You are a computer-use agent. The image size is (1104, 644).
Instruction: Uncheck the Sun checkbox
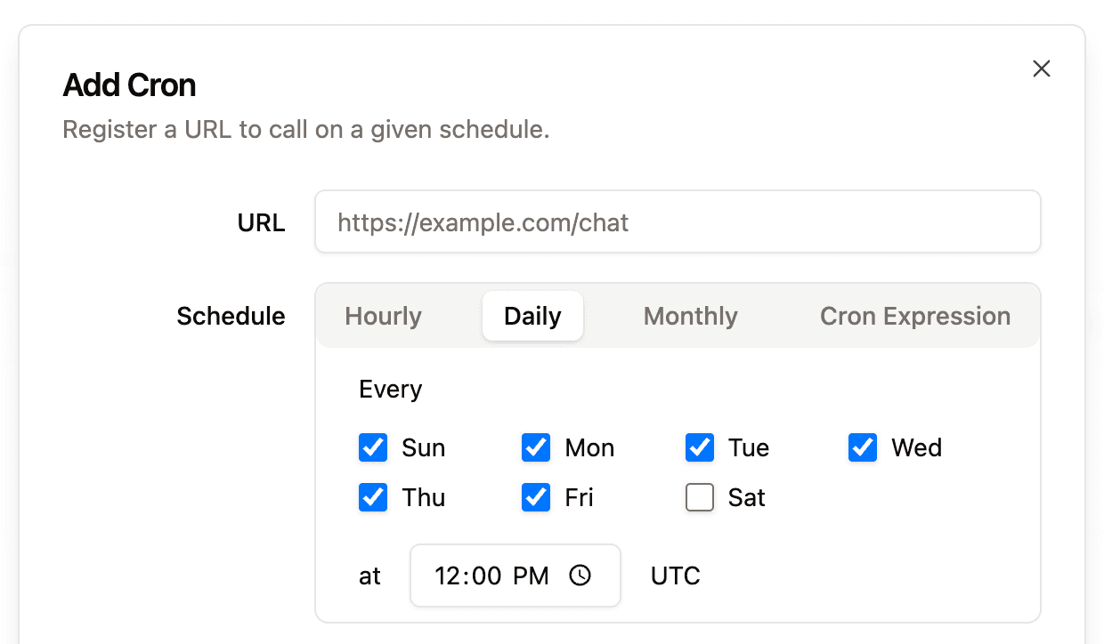point(373,447)
